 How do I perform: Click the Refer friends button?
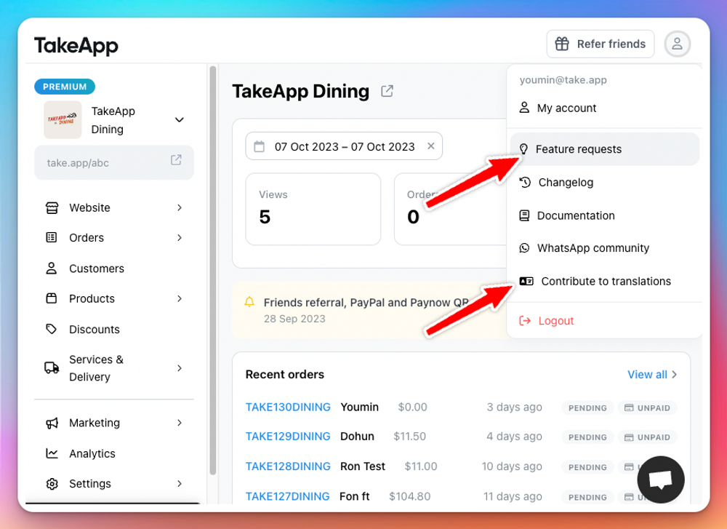click(600, 44)
